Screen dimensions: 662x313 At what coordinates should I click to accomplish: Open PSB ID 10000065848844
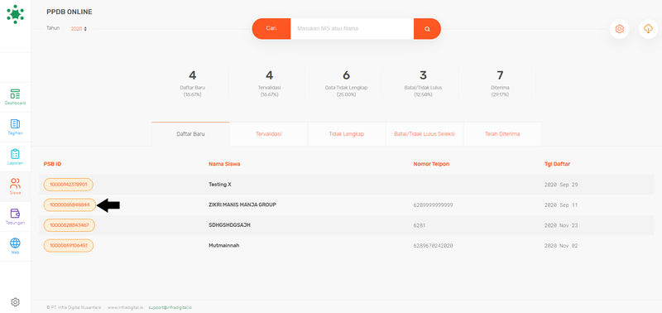tap(70, 205)
